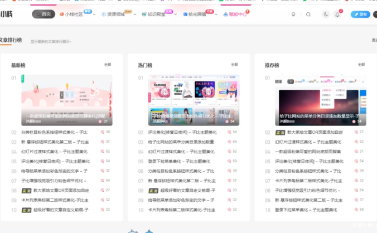Click comment icon on 热门榜 row 09

(x=229, y=200)
